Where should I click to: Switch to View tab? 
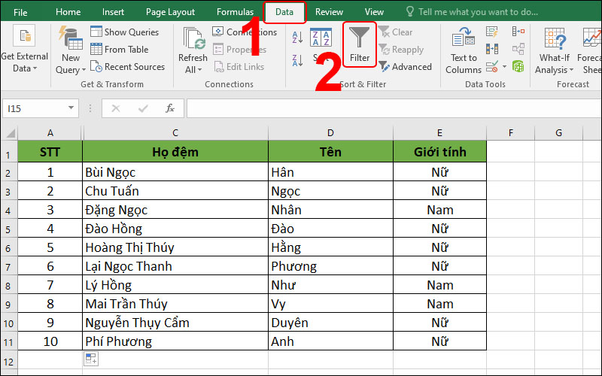pyautogui.click(x=374, y=12)
